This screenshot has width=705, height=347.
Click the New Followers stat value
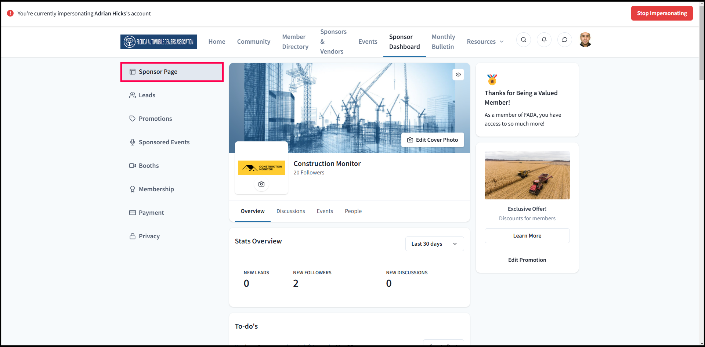click(x=296, y=283)
